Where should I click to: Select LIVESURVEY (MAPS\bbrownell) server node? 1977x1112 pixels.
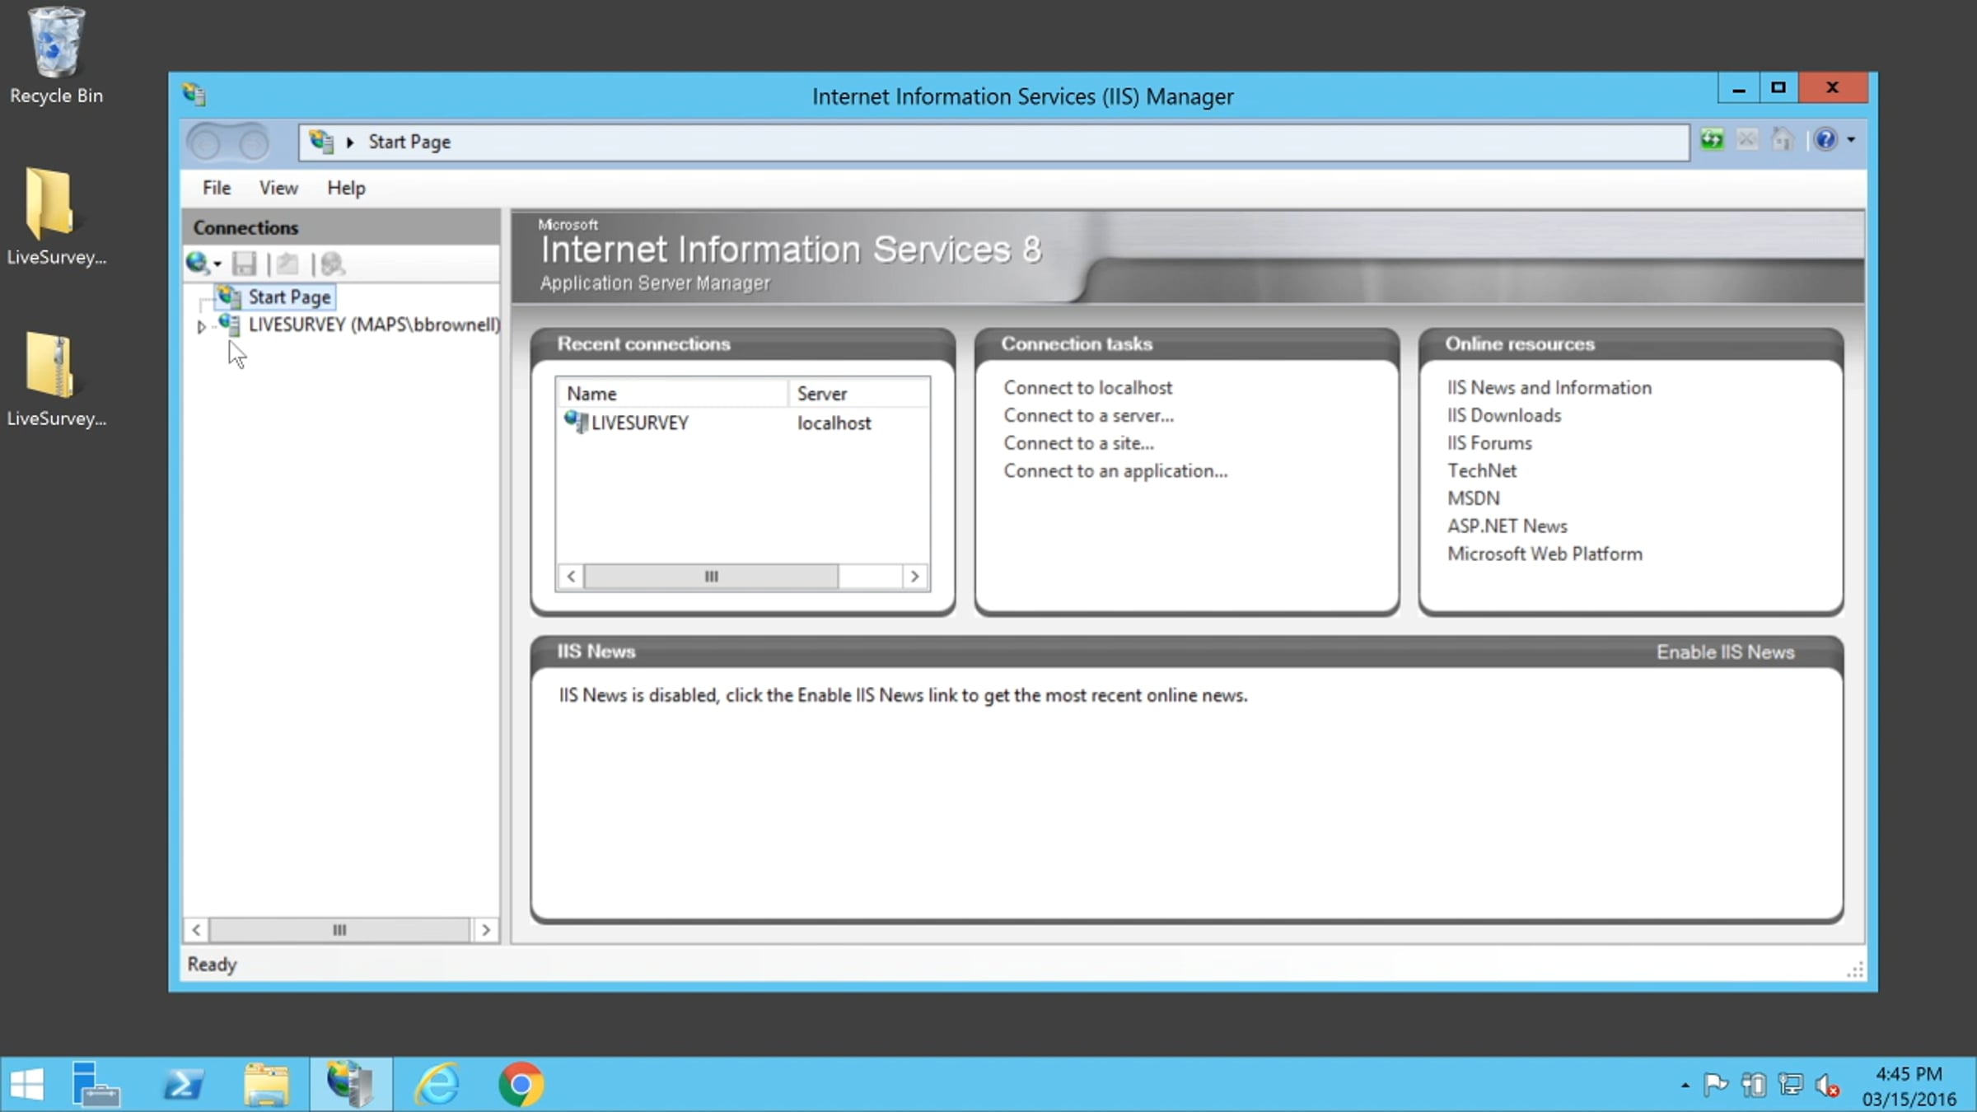(374, 325)
